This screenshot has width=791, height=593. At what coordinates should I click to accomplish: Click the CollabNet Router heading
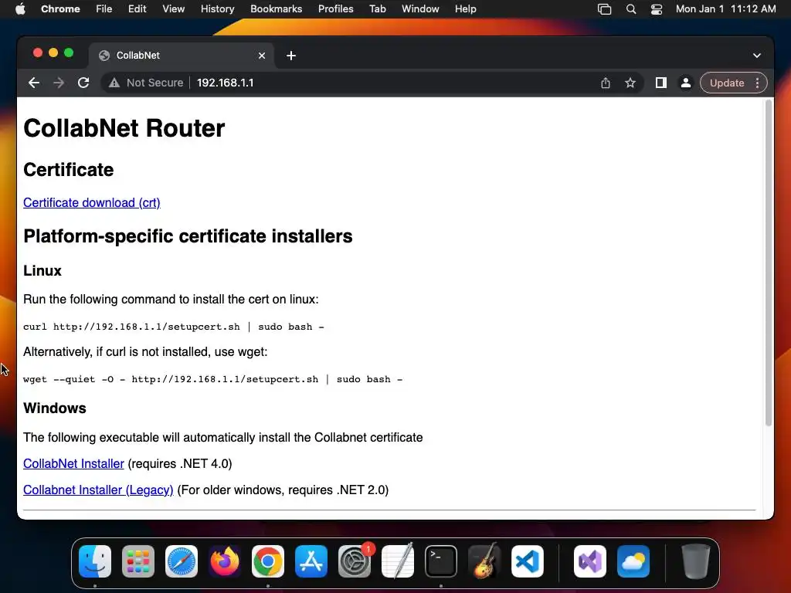pyautogui.click(x=124, y=128)
